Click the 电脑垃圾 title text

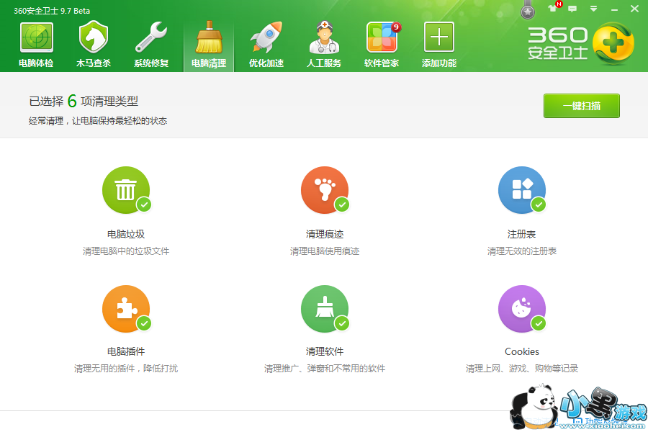(x=126, y=234)
